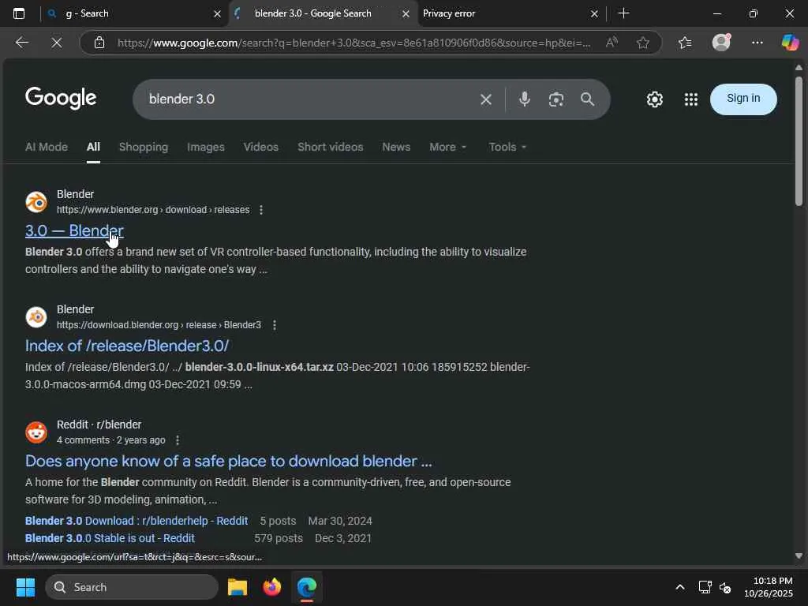Open network status tray icon
Image resolution: width=808 pixels, height=606 pixels.
[705, 587]
